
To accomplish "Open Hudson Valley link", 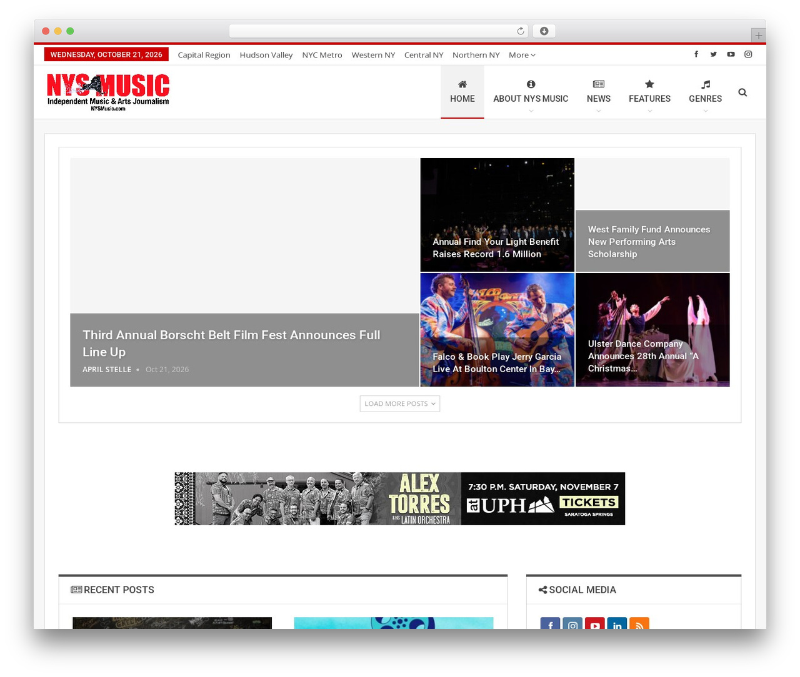I will [x=266, y=55].
